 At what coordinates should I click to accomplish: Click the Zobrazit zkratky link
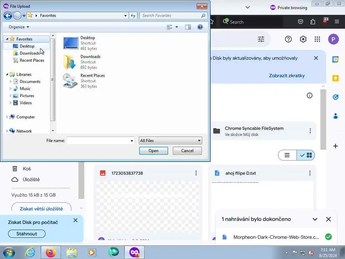click(287, 76)
